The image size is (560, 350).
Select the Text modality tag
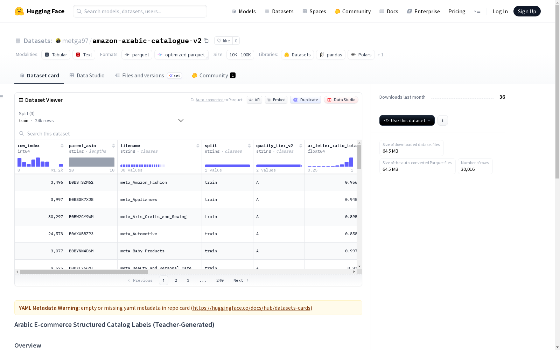click(x=84, y=55)
